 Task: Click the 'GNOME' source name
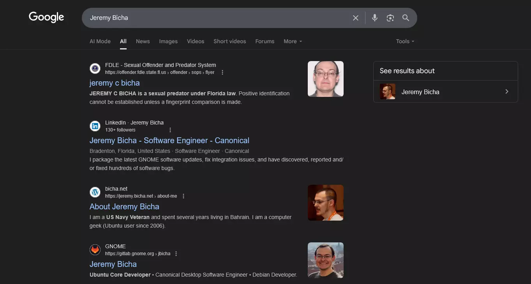(115, 246)
